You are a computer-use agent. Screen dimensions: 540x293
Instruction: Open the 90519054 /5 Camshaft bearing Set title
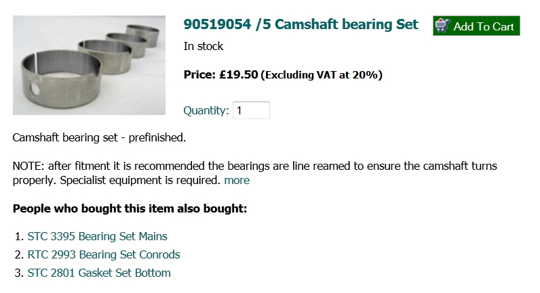point(301,25)
